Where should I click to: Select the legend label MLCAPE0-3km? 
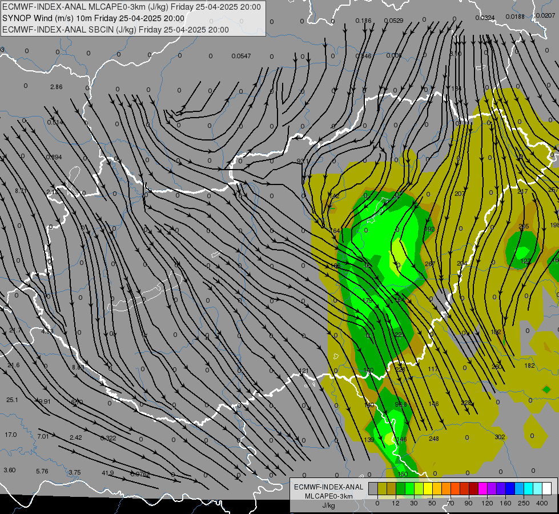tap(329, 496)
